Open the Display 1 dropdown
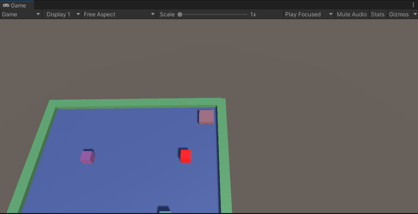This screenshot has width=418, height=214. pos(62,14)
